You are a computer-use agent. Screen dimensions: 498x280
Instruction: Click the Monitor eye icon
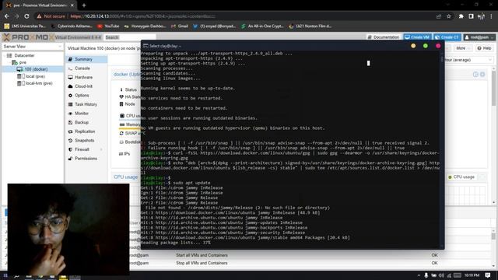click(x=70, y=114)
